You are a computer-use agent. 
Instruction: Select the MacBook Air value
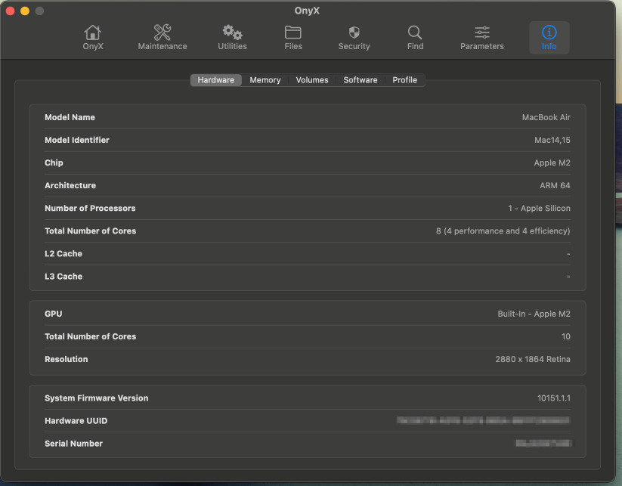click(x=546, y=117)
